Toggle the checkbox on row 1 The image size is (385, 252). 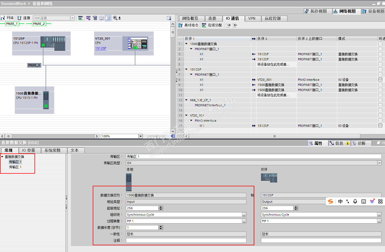pos(380,44)
